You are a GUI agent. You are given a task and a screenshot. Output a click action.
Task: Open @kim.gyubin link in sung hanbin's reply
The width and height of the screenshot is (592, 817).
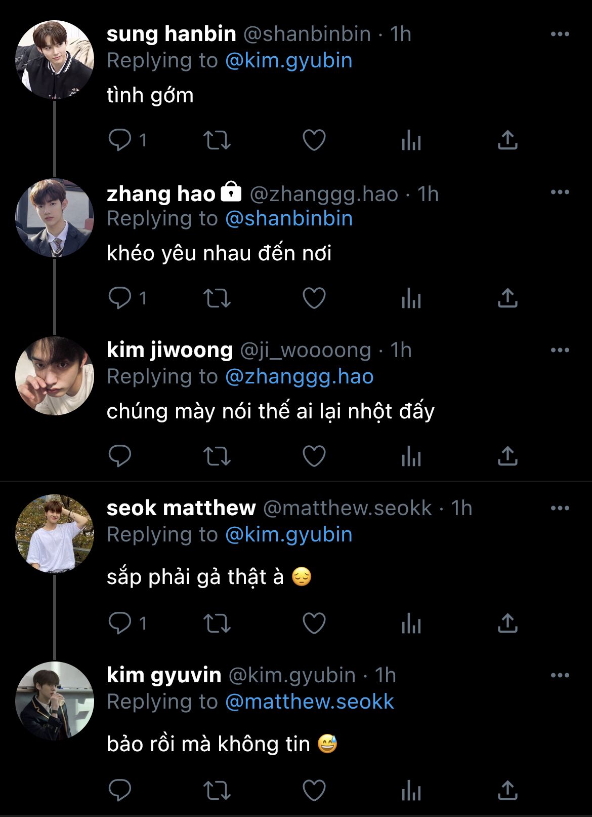point(288,60)
